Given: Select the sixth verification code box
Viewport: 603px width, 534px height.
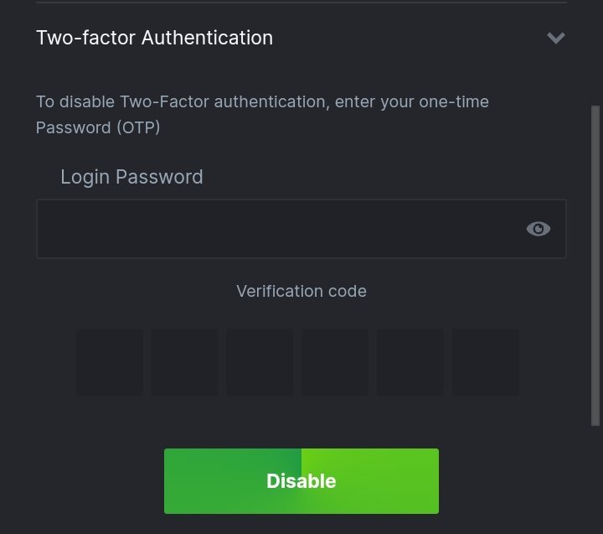Looking at the screenshot, I should [x=486, y=361].
